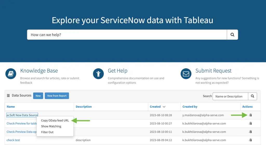Click the 'description' cell in check test row
This screenshot has height=145, width=266.
pyautogui.click(x=83, y=140)
